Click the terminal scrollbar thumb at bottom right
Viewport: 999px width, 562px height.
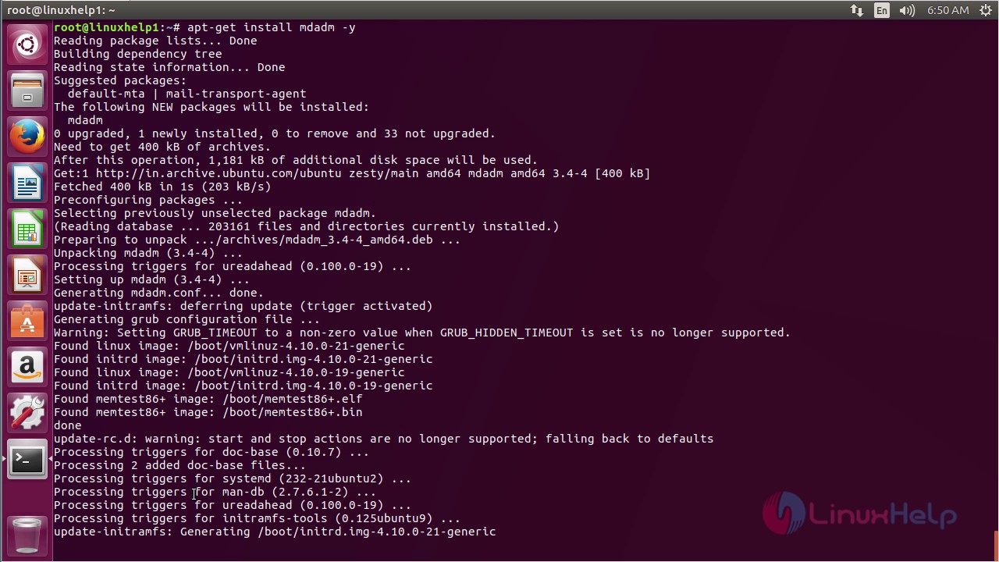[996, 540]
